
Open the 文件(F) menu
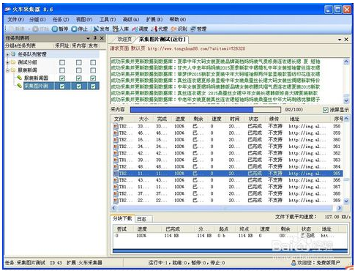(15, 19)
